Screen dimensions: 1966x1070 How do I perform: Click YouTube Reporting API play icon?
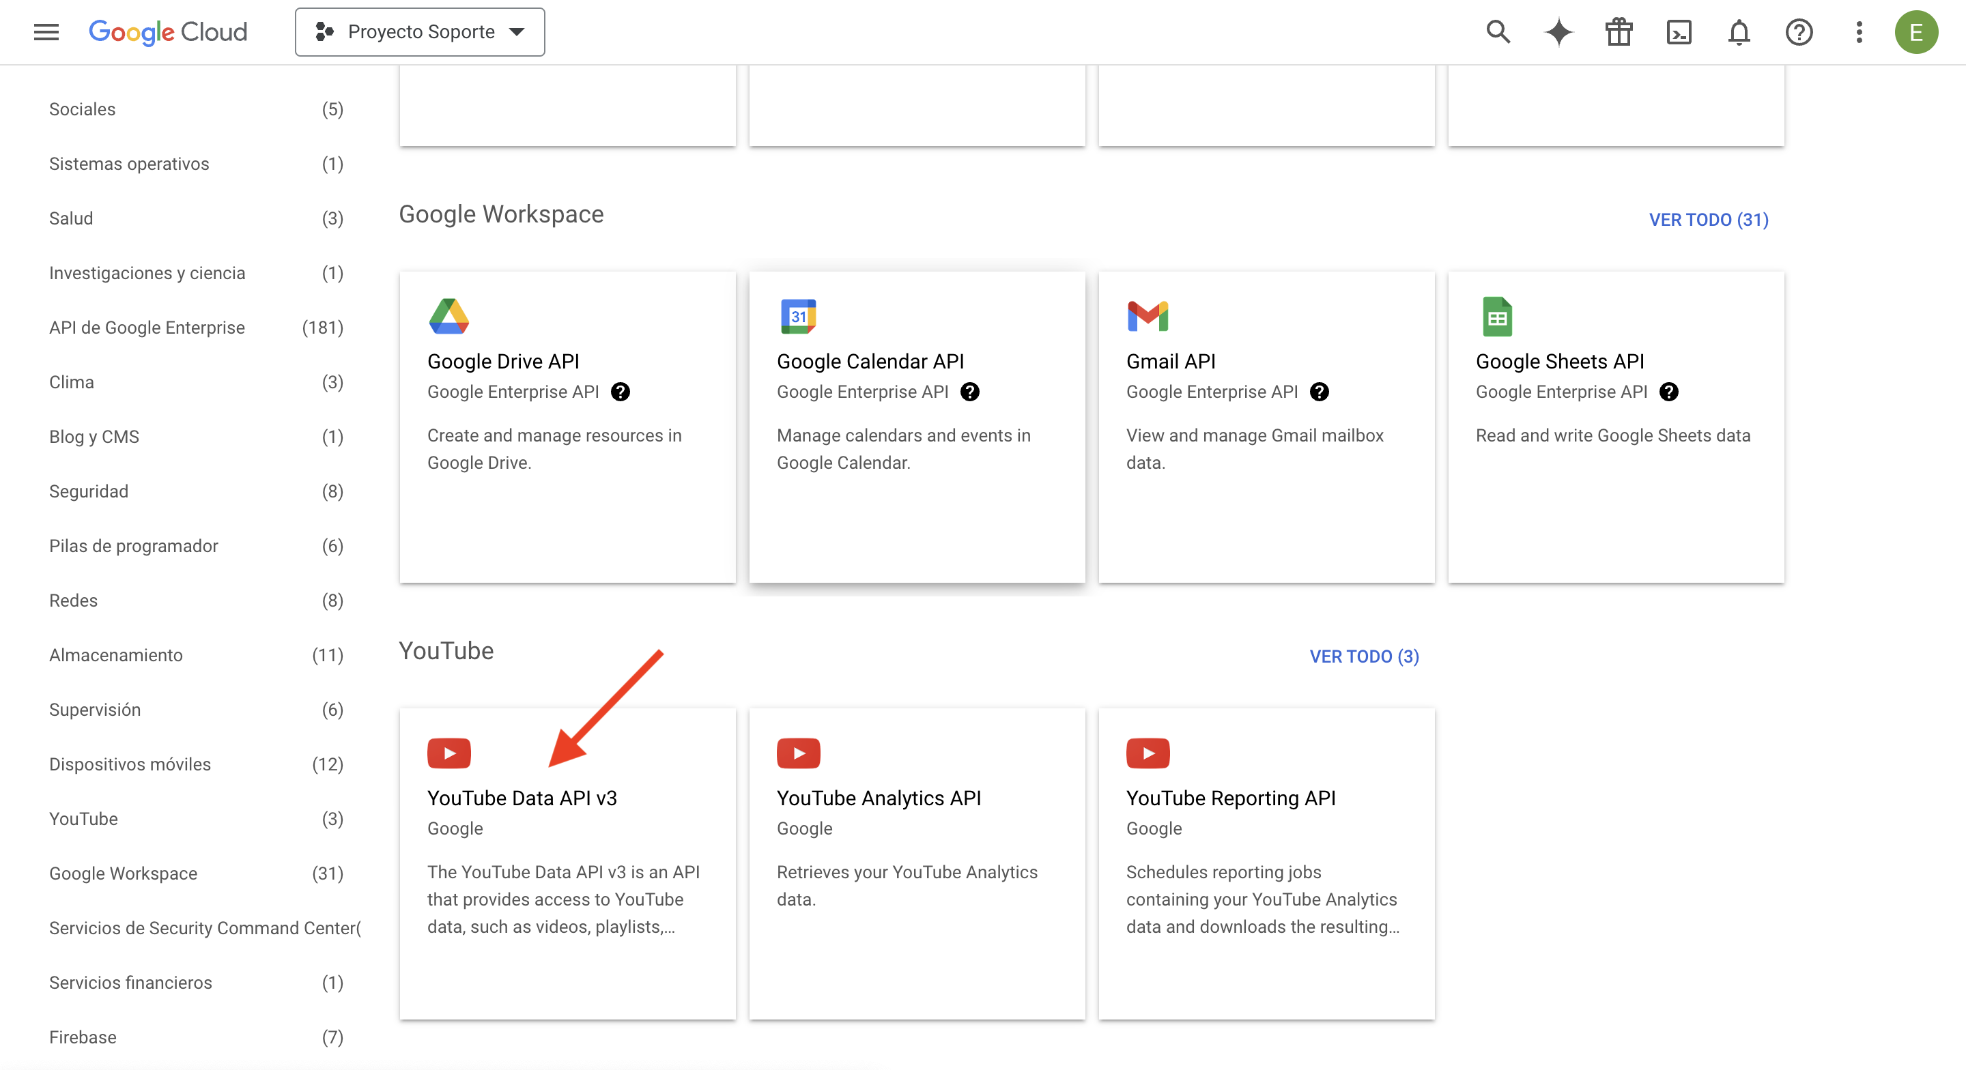(1148, 753)
